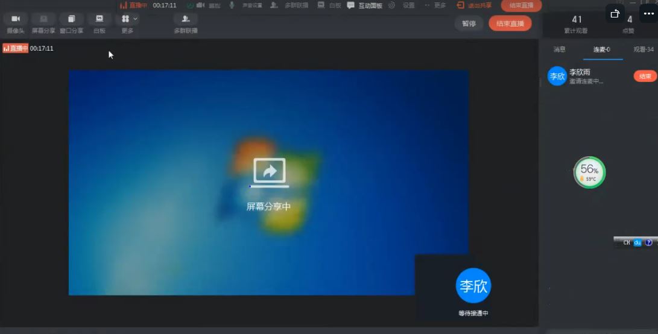Click the 00:17:11 timer in top bar
The width and height of the screenshot is (658, 334).
click(165, 5)
